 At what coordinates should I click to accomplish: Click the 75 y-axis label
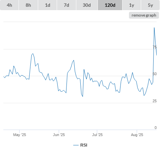click(x=155, y=47)
